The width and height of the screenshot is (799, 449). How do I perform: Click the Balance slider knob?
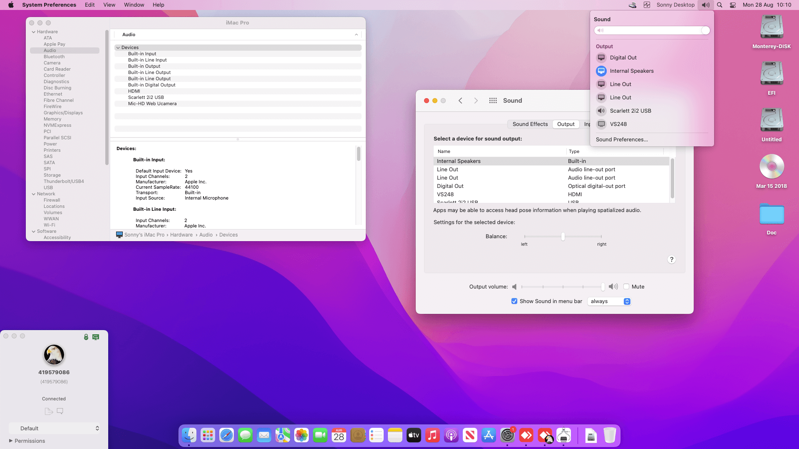[563, 237]
